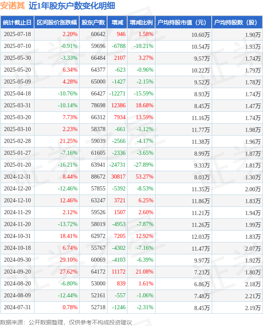Click the 户均持股市值（元）column header
This screenshot has height=326, width=263.
point(183,22)
